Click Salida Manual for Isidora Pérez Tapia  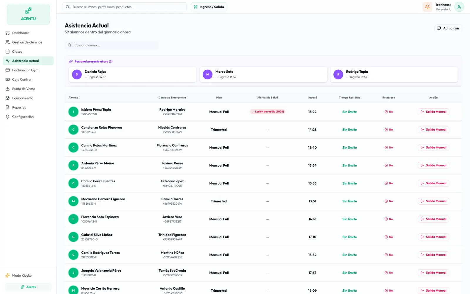(x=433, y=112)
